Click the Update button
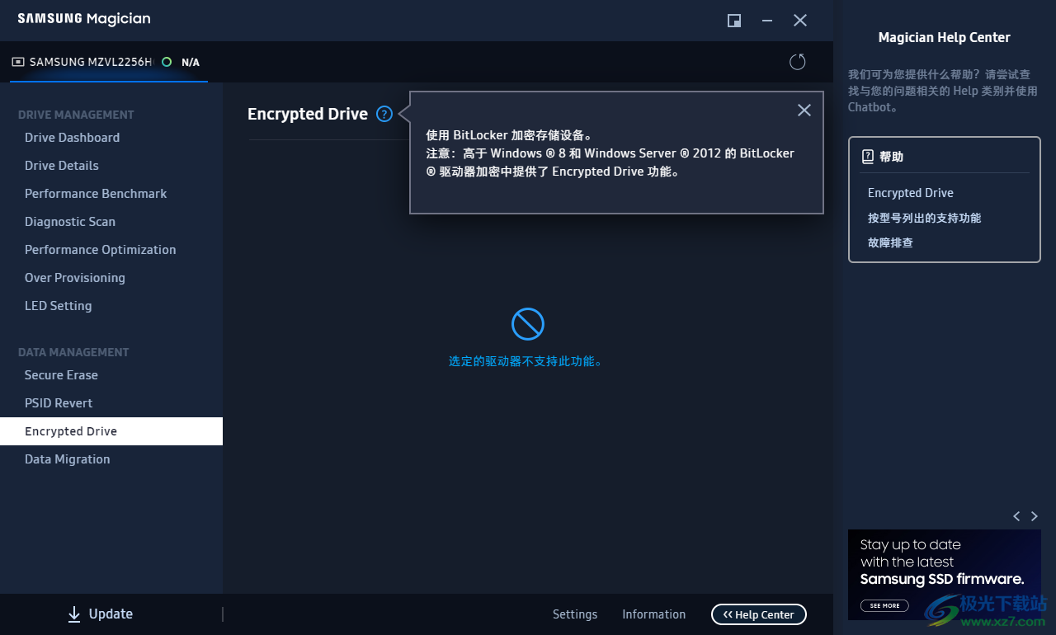Image resolution: width=1056 pixels, height=635 pixels. point(100,614)
